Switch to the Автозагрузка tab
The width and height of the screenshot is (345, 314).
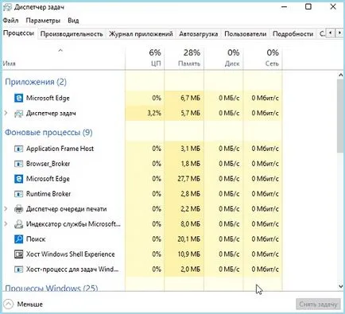199,34
